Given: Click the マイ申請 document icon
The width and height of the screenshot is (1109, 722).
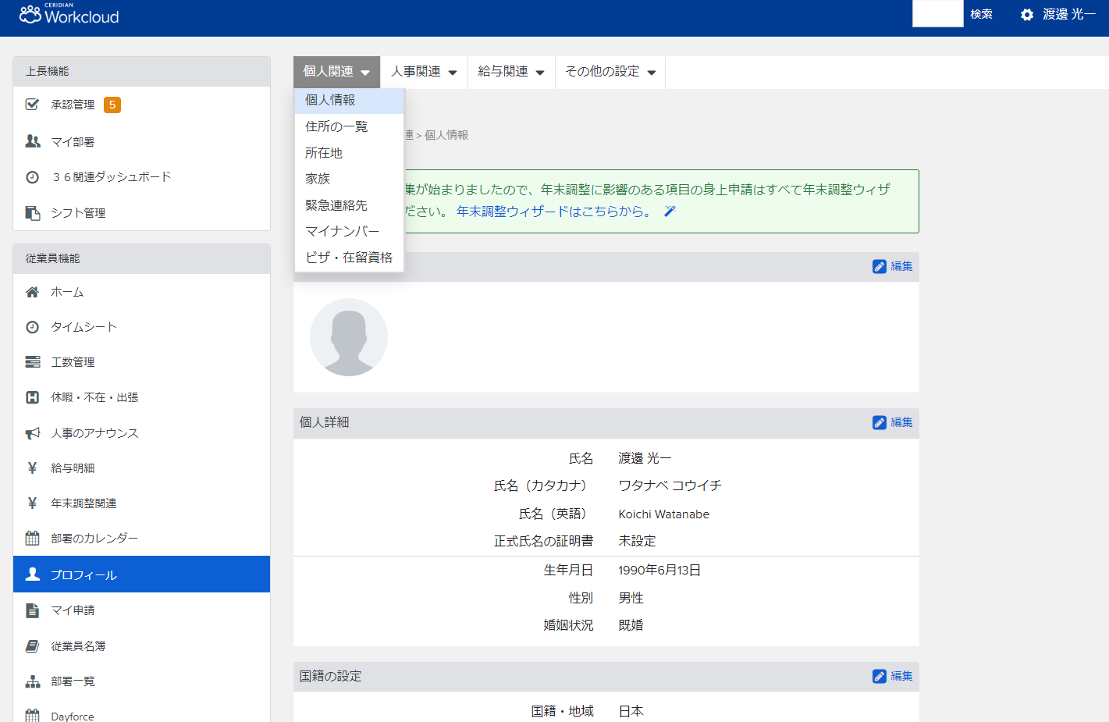Looking at the screenshot, I should [32, 610].
